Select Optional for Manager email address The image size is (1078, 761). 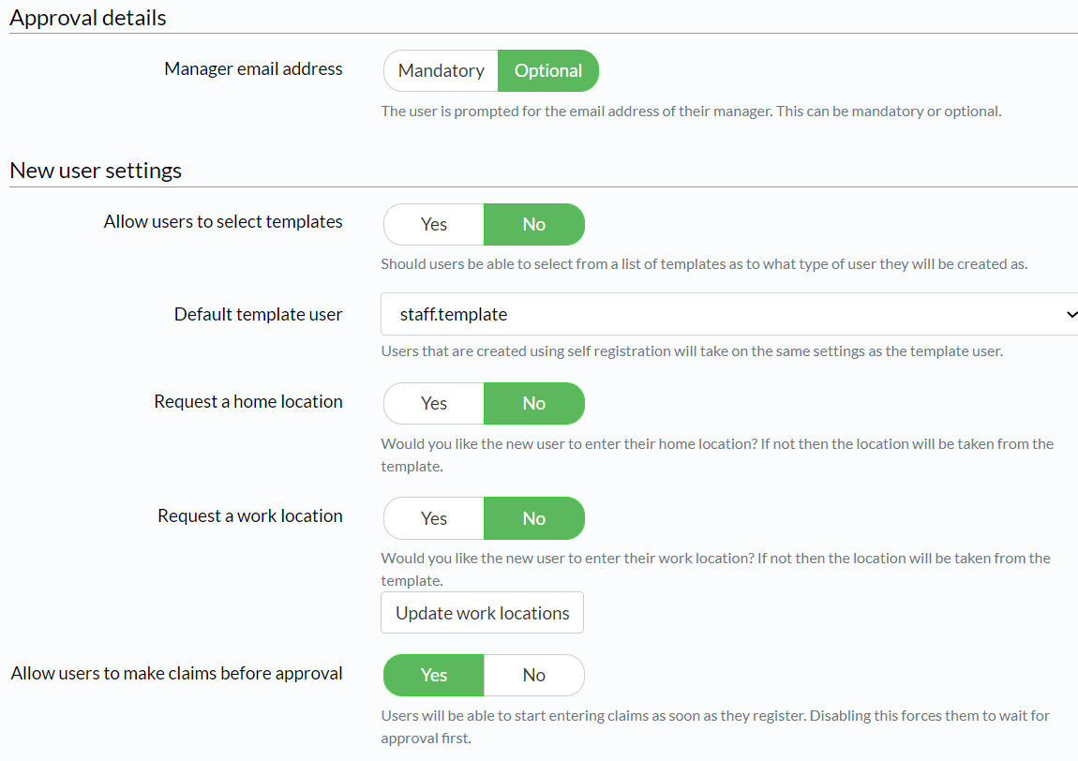coord(548,71)
